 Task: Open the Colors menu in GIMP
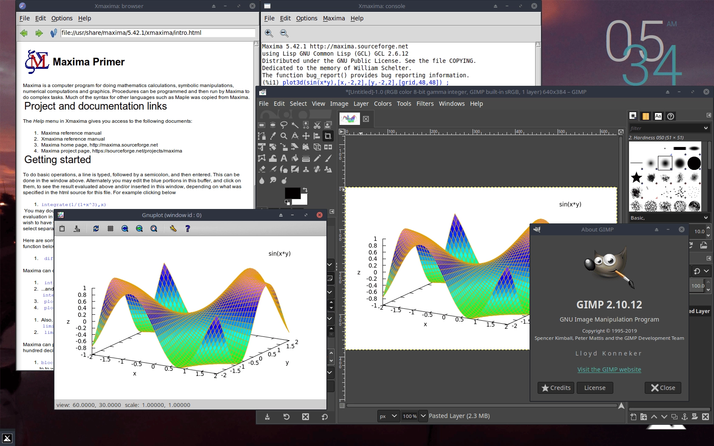382,104
